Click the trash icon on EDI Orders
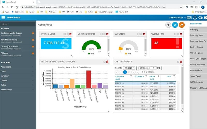 tap(144, 34)
